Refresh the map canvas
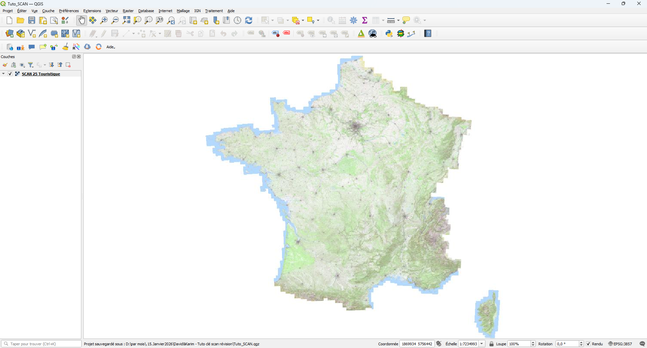Image resolution: width=647 pixels, height=348 pixels. [x=249, y=20]
